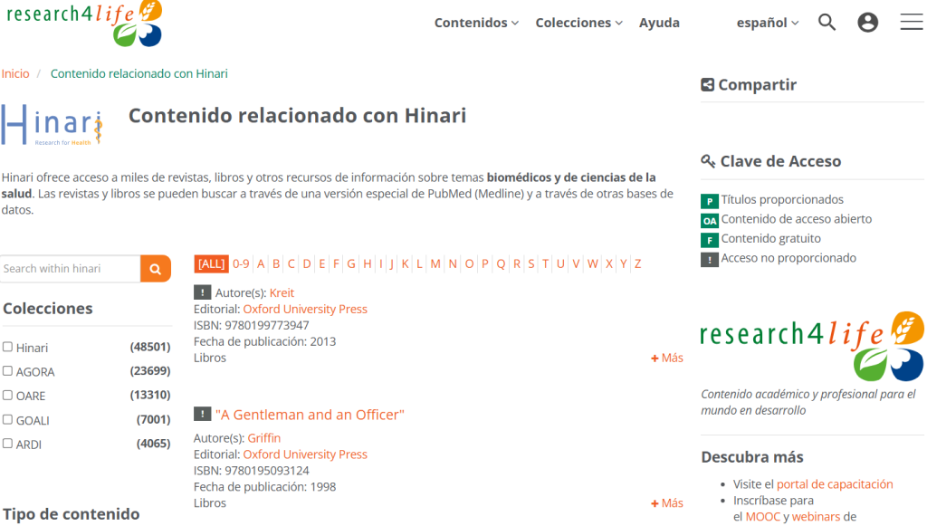Filter titles by letter H

tap(368, 263)
